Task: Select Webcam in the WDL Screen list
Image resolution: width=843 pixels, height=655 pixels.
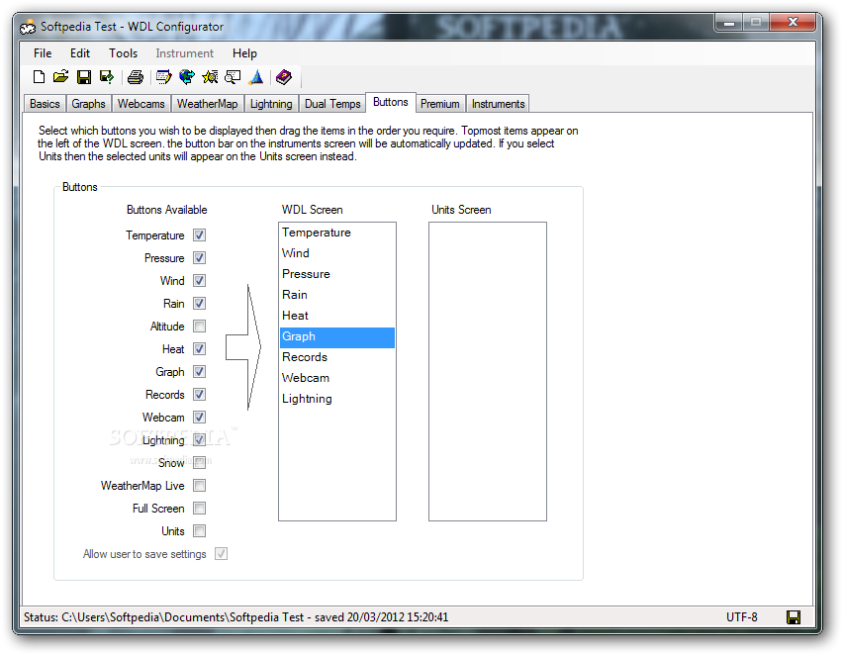Action: tap(337, 378)
